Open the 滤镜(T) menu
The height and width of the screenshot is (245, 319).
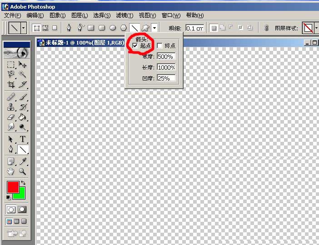coord(125,15)
